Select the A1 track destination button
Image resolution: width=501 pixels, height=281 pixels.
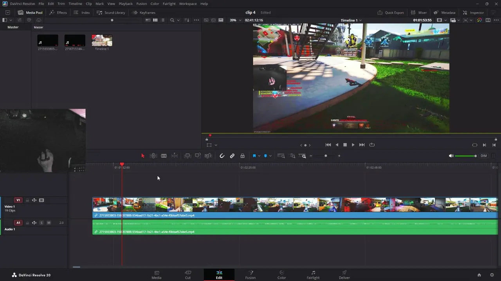[18, 223]
